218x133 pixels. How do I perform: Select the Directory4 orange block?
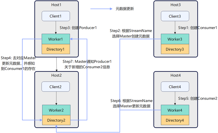pyautogui.click(x=175, y=120)
